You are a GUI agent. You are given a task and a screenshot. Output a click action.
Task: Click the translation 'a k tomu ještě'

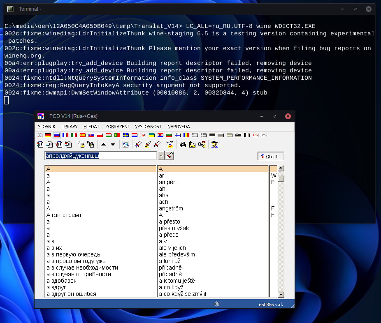click(177, 281)
